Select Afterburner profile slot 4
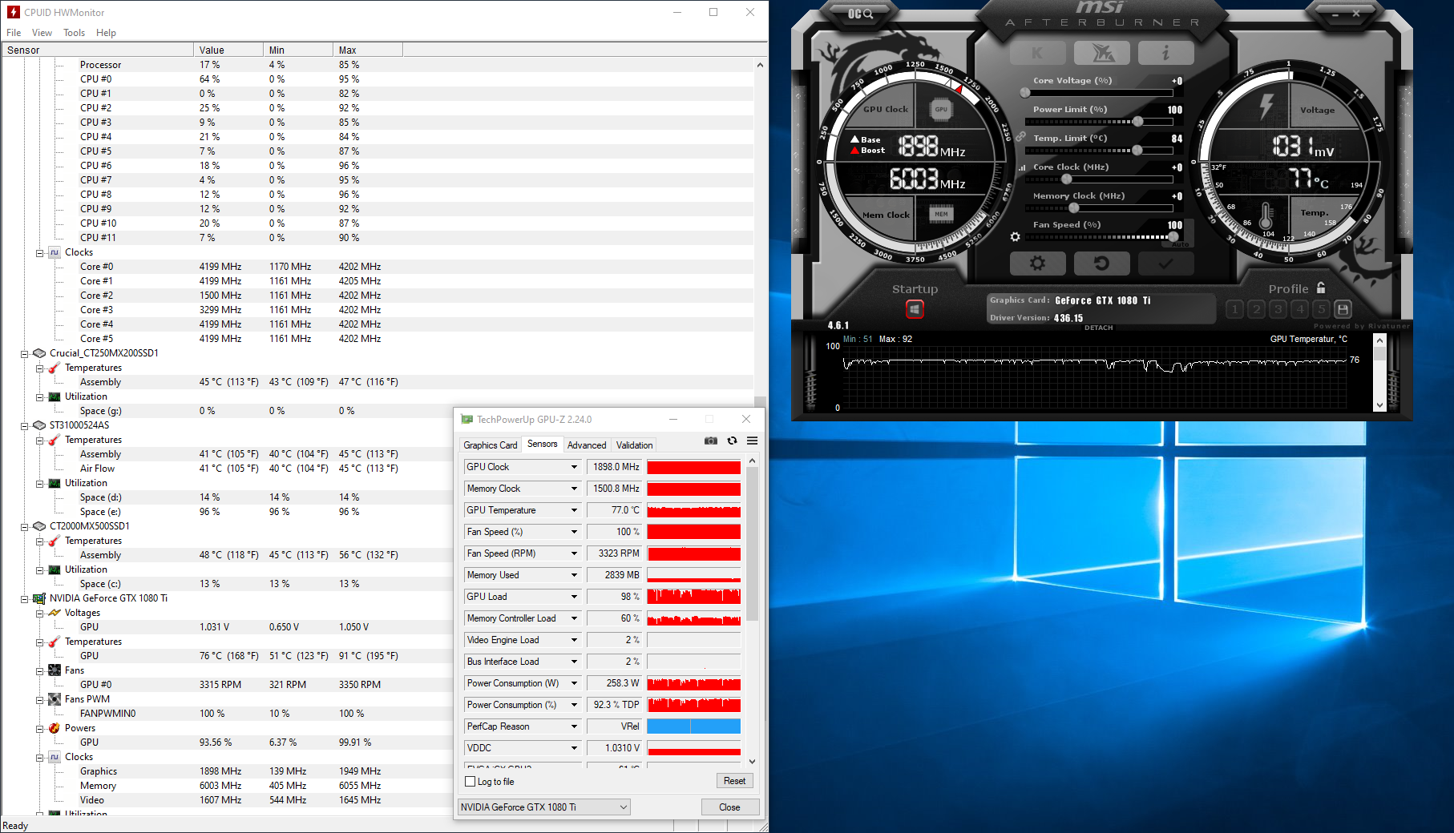This screenshot has height=833, width=1454. click(1300, 309)
